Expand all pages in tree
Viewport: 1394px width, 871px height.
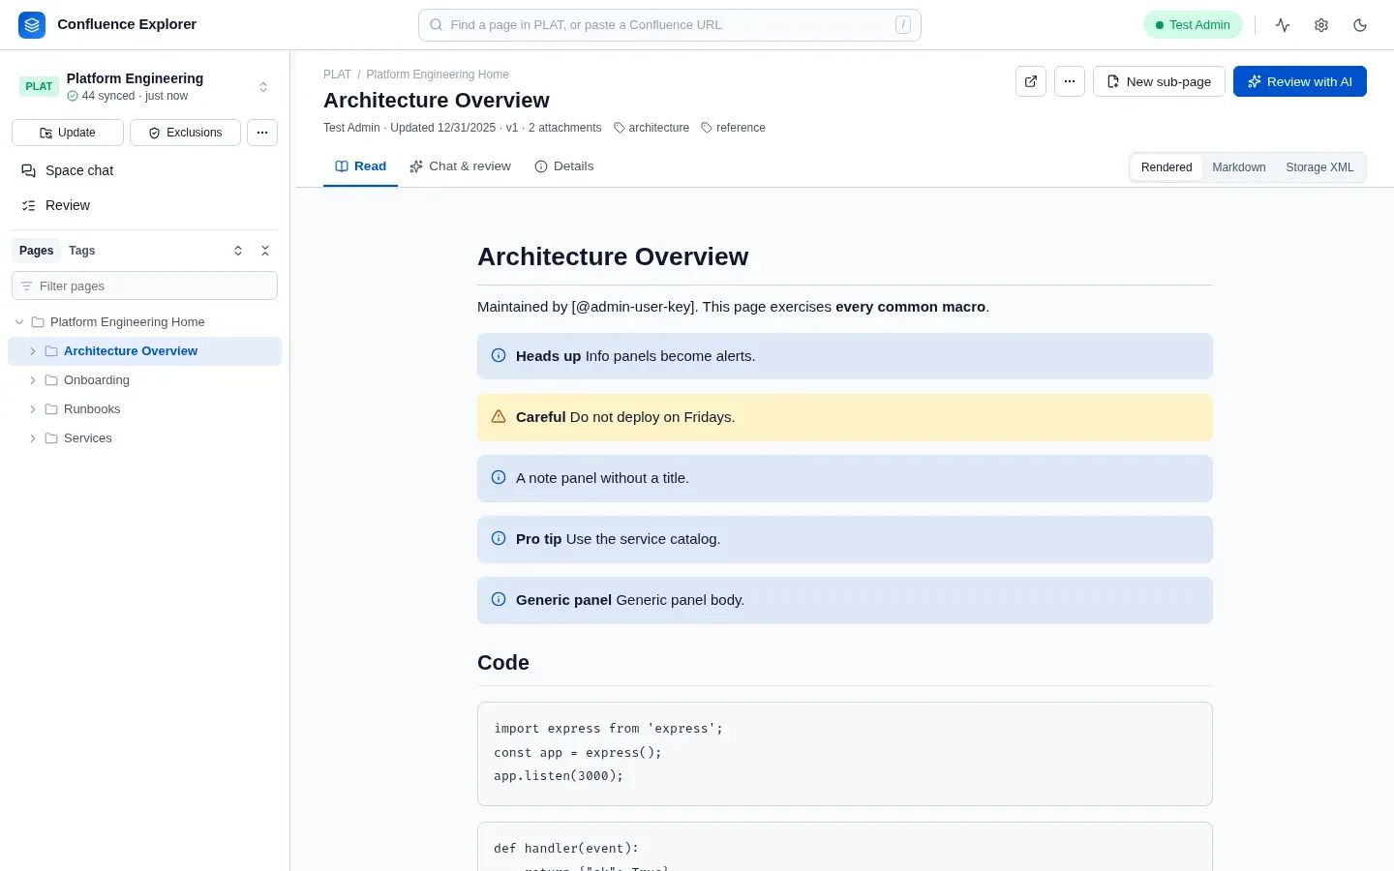[x=238, y=251]
